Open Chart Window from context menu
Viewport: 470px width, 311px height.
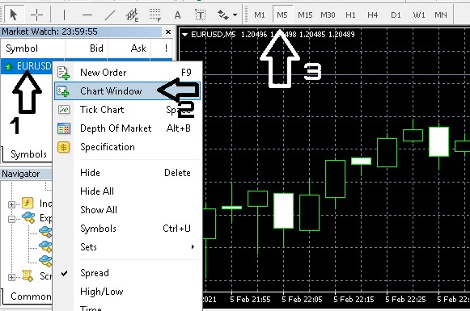tap(127, 91)
